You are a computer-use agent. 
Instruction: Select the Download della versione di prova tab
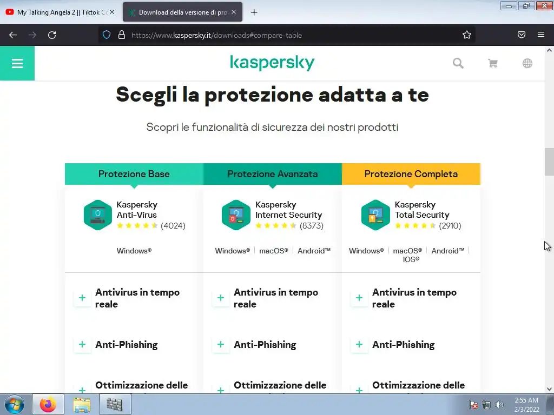[182, 12]
